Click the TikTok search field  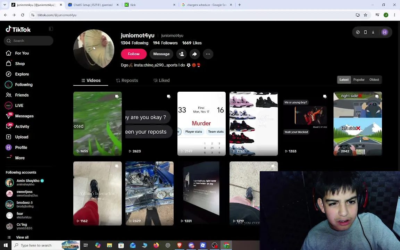(28, 41)
